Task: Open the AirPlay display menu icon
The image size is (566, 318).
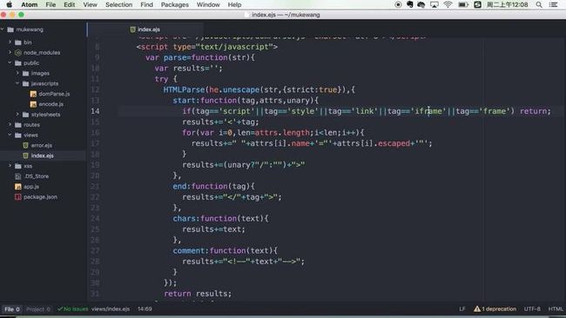Action: [435, 4]
